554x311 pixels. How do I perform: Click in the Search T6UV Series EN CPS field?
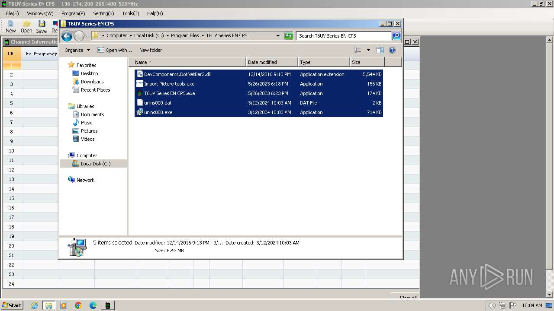344,36
